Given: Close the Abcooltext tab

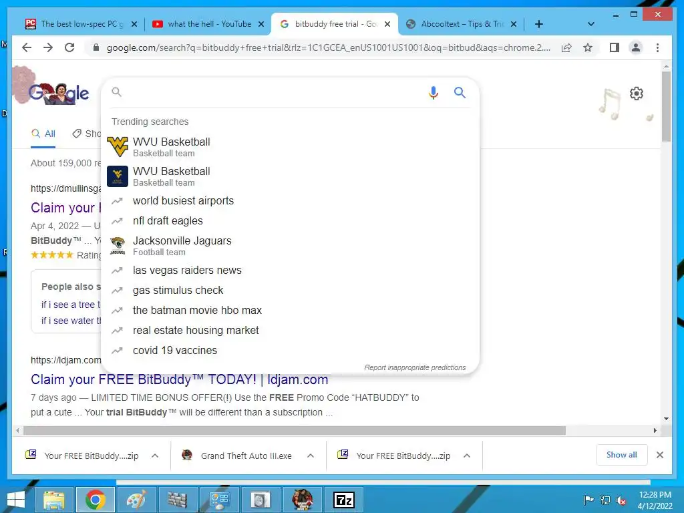Looking at the screenshot, I should 514,24.
